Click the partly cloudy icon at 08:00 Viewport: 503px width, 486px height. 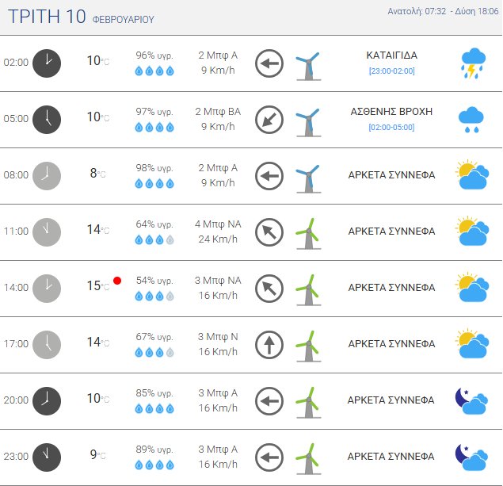click(x=471, y=175)
